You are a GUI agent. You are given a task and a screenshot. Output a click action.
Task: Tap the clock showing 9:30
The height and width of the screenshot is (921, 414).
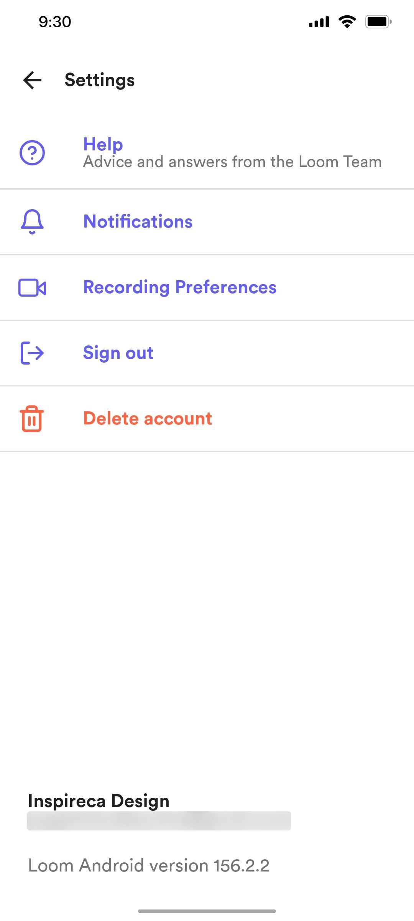[54, 22]
